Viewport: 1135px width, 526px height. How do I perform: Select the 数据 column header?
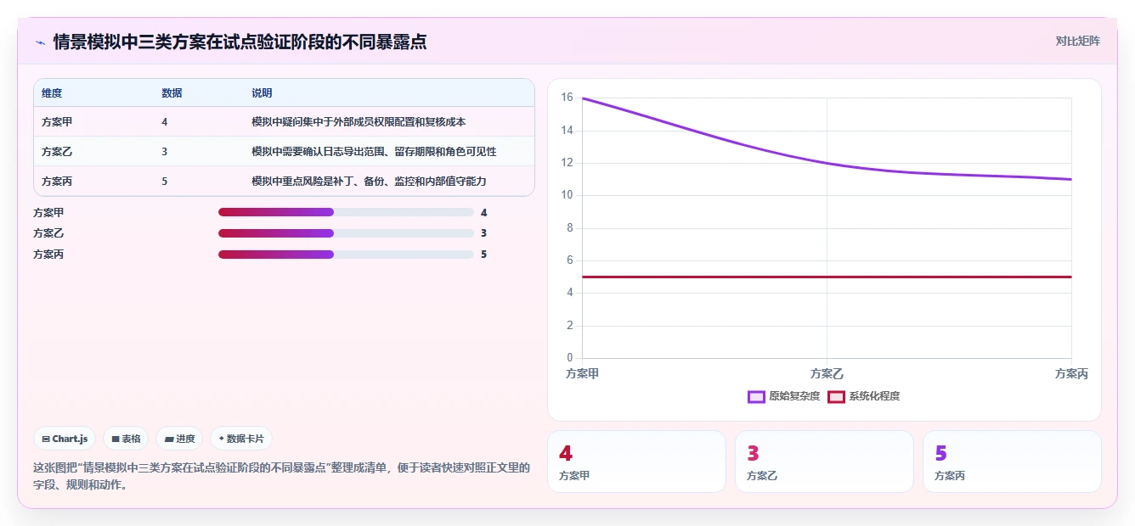(172, 92)
